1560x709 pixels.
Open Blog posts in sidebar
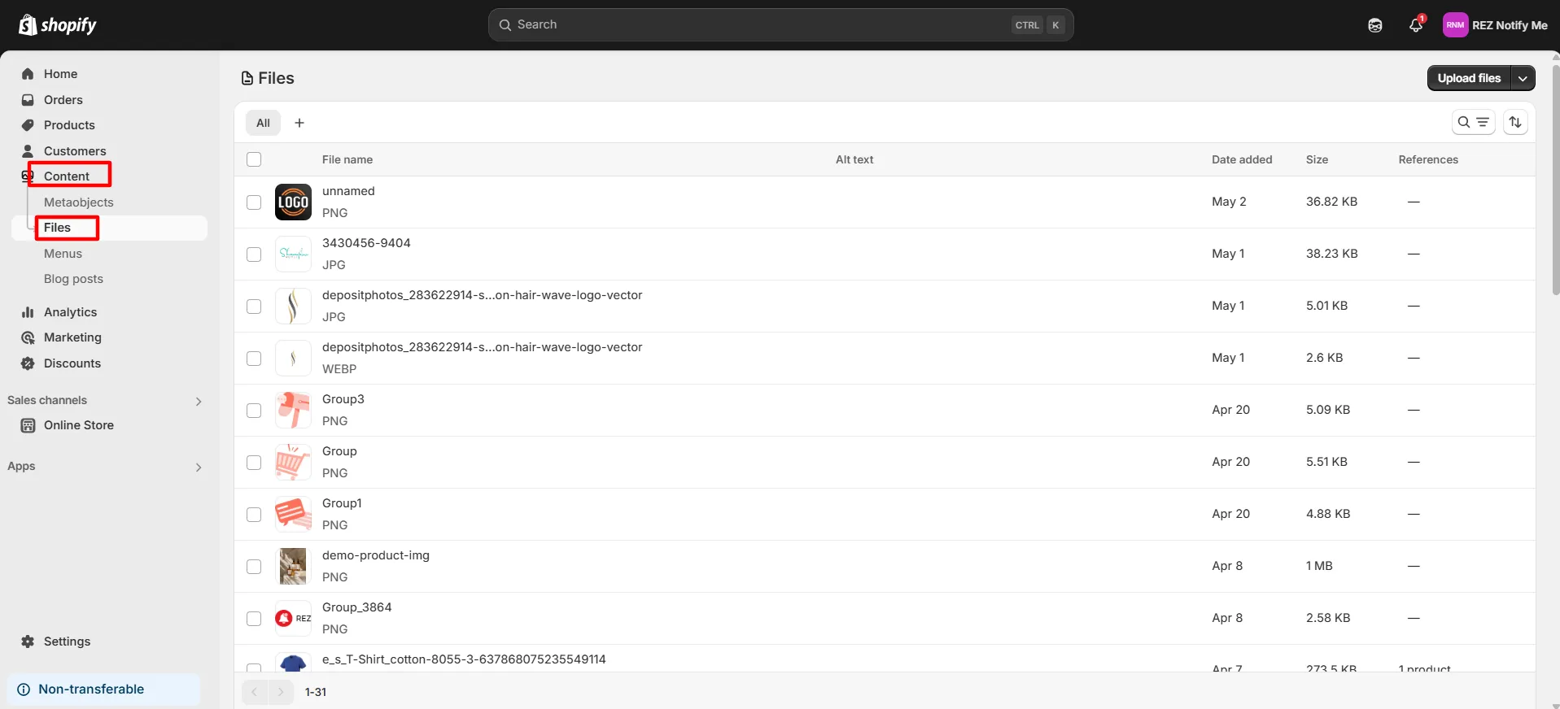point(73,279)
